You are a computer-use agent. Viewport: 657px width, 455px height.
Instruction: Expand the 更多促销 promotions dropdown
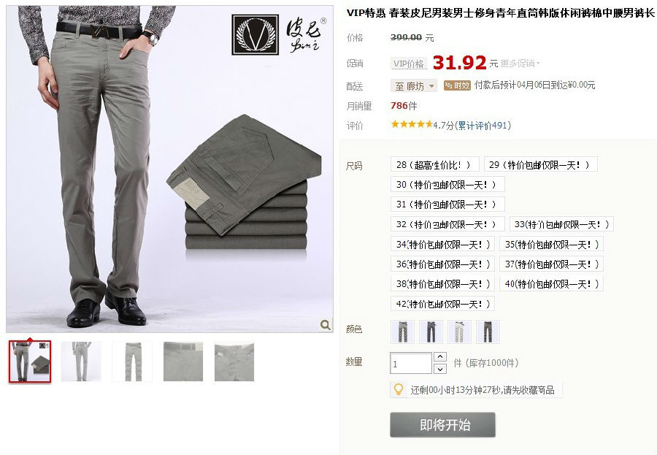pos(520,64)
